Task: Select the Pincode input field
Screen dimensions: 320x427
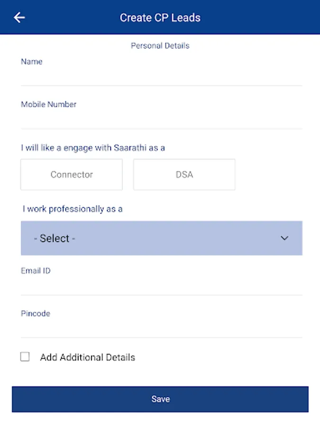Action: 161,328
